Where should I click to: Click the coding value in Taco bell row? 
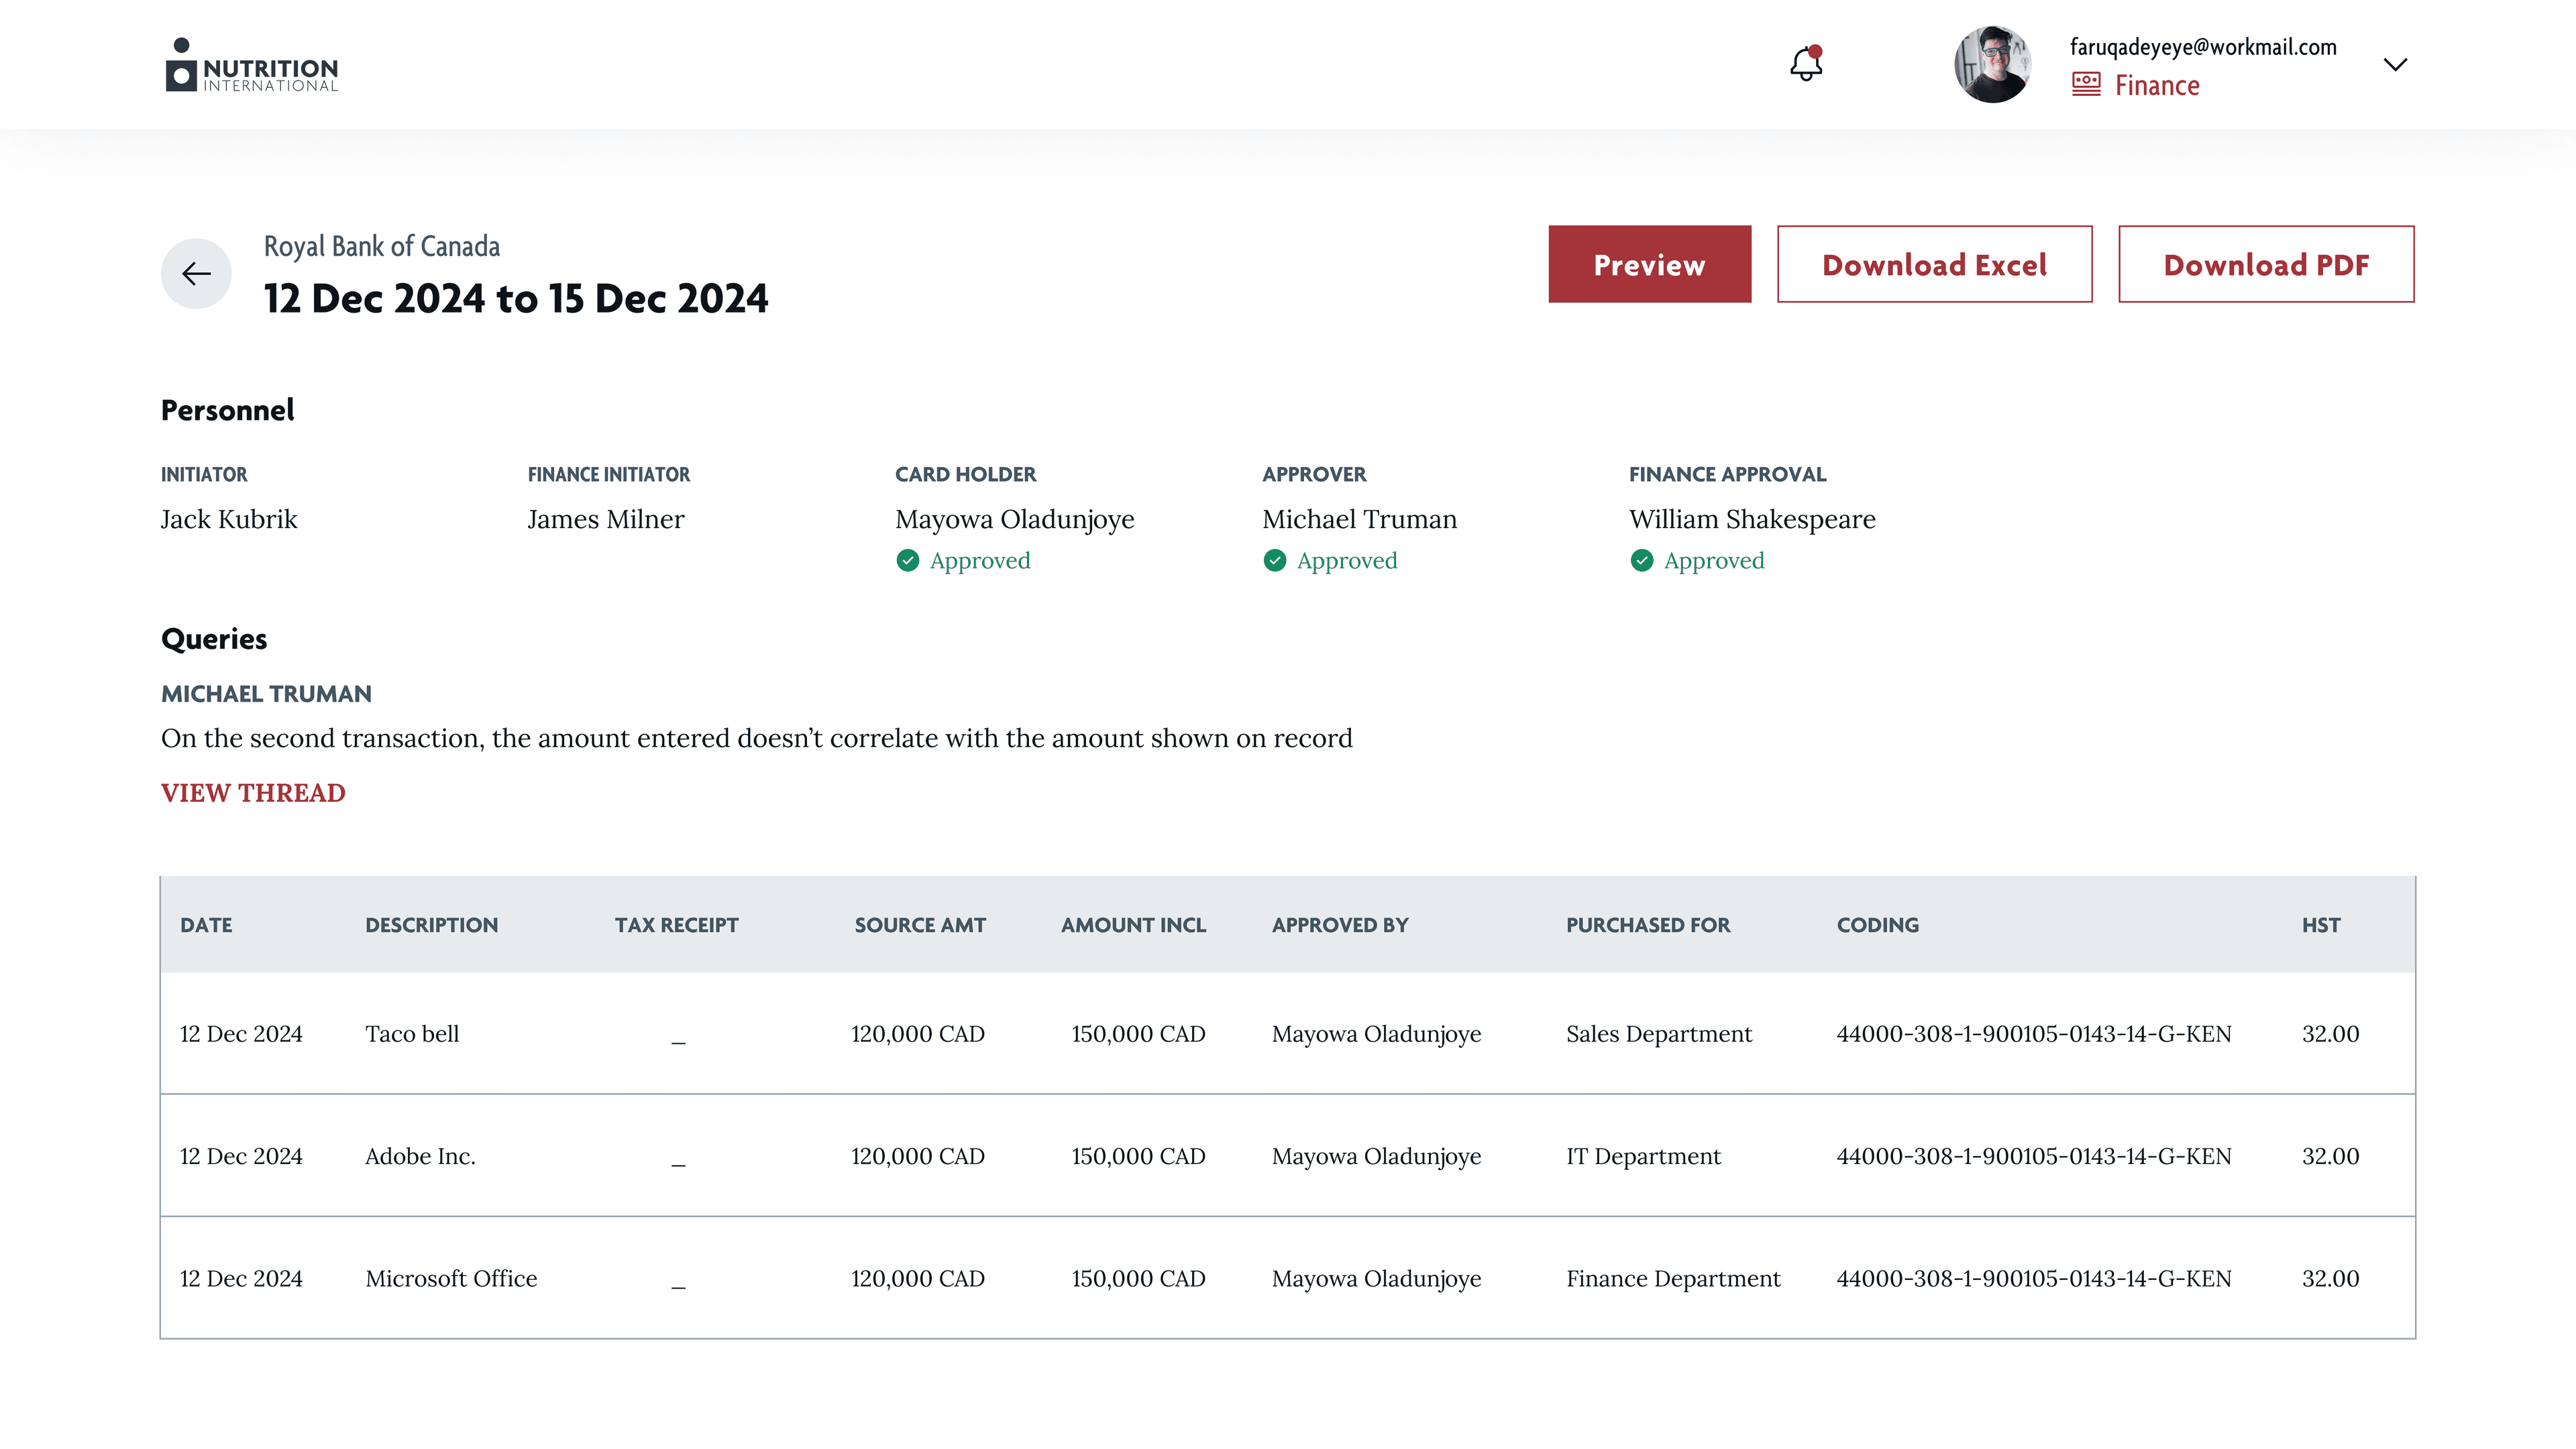2033,1033
